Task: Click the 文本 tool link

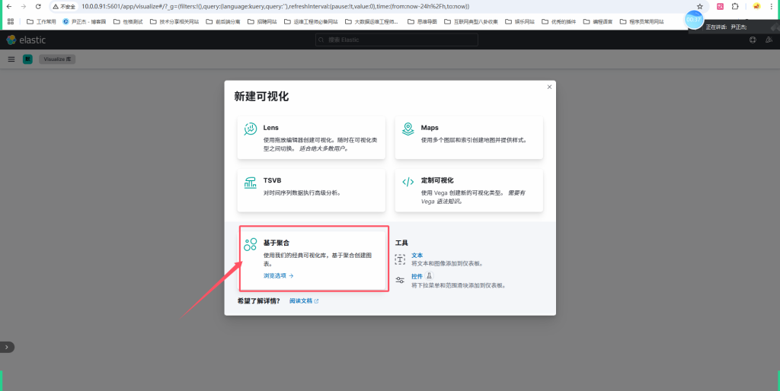Action: click(417, 256)
